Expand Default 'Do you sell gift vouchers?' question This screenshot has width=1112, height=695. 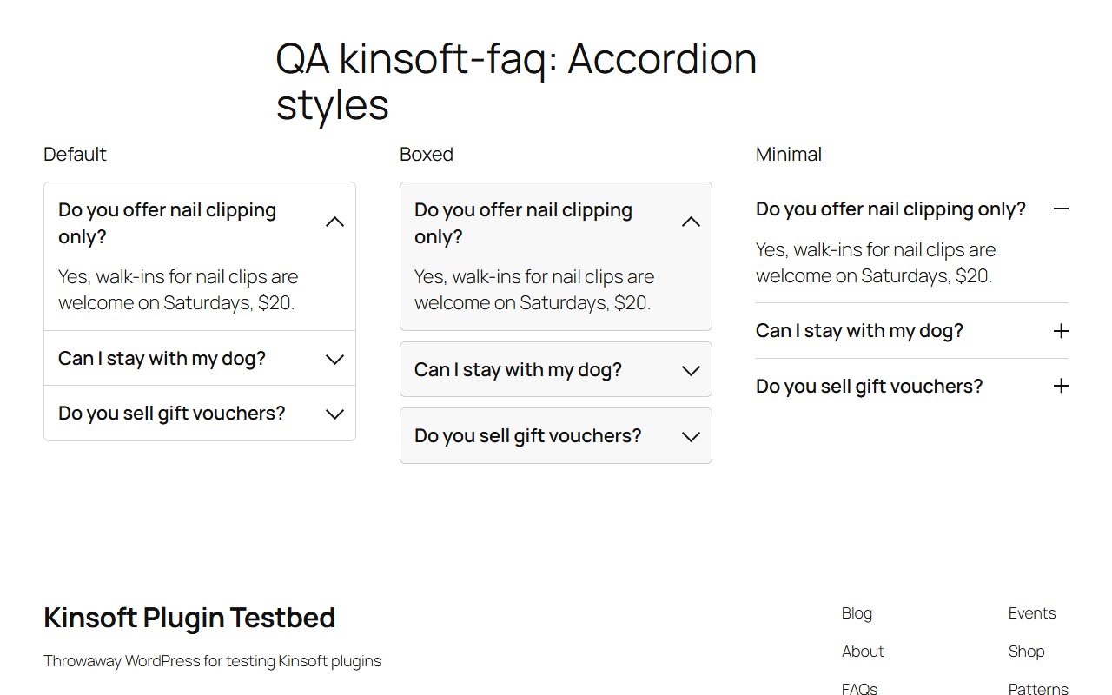coord(200,414)
